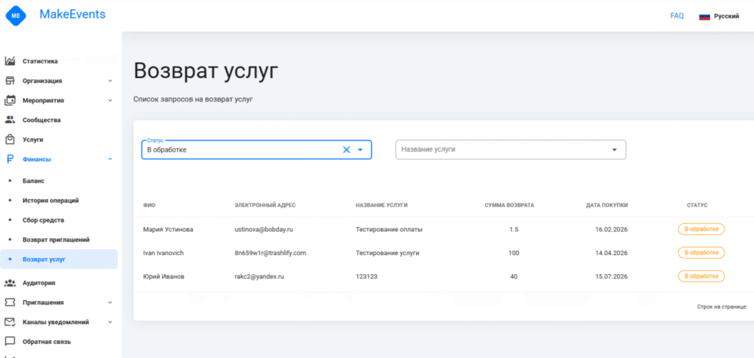Click the Статистика chart icon
Image resolution: width=754 pixels, height=358 pixels.
(x=10, y=61)
